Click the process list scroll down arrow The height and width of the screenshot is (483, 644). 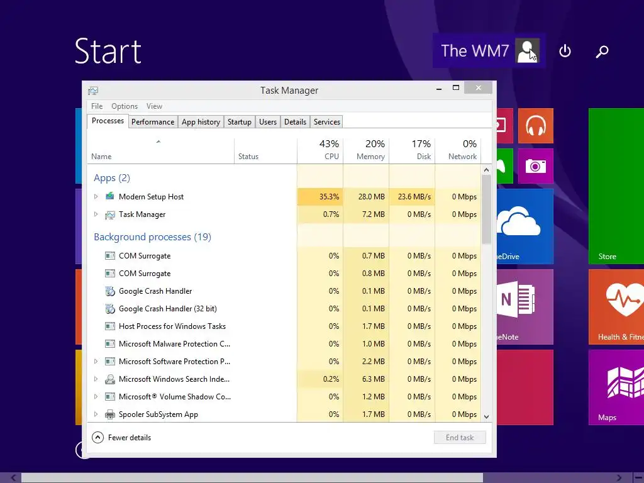pos(486,417)
